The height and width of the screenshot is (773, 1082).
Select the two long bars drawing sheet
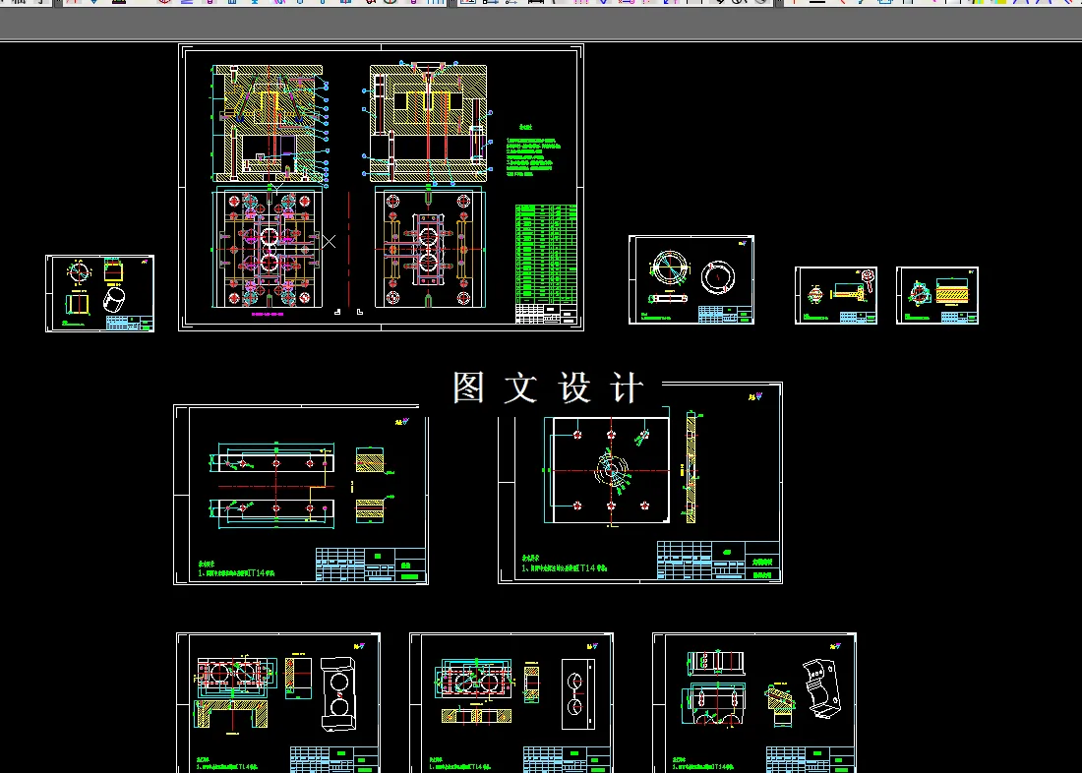301,495
